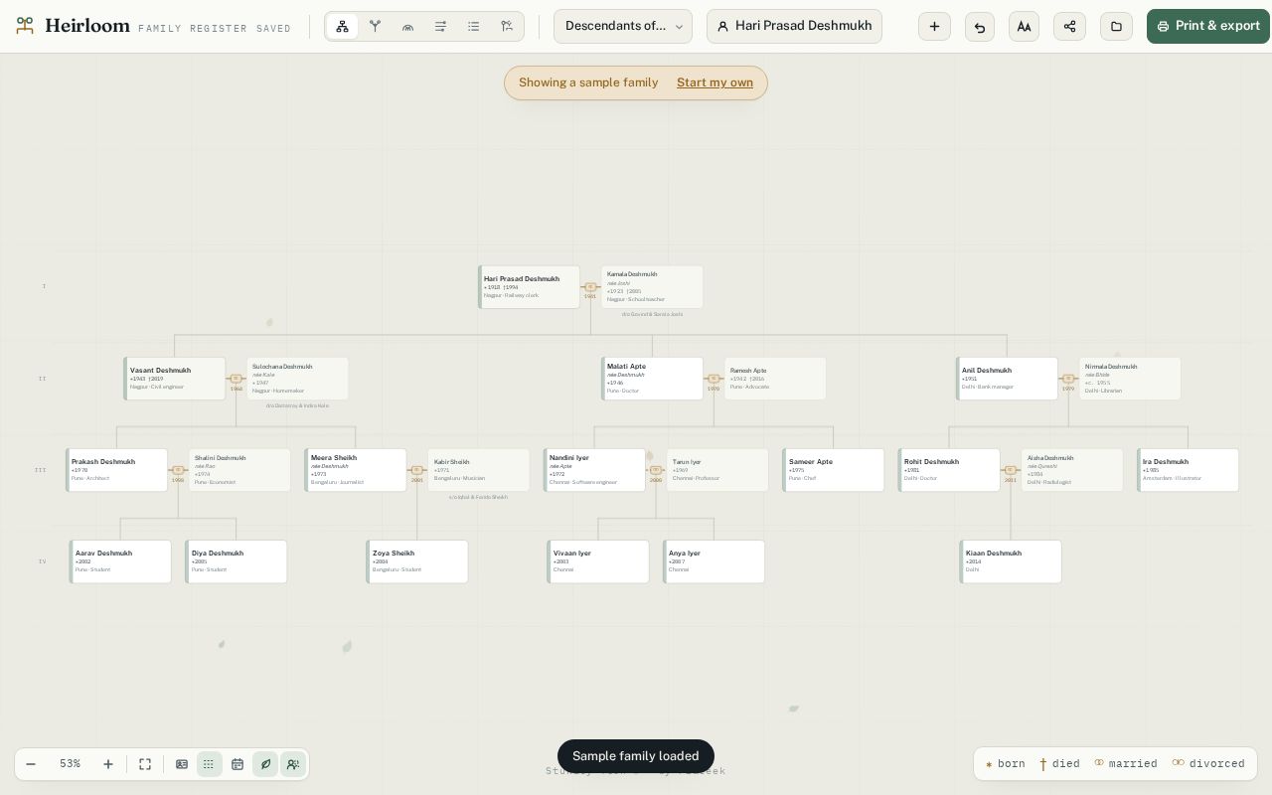
Task: Click the 53% zoom level readout
Action: click(70, 764)
